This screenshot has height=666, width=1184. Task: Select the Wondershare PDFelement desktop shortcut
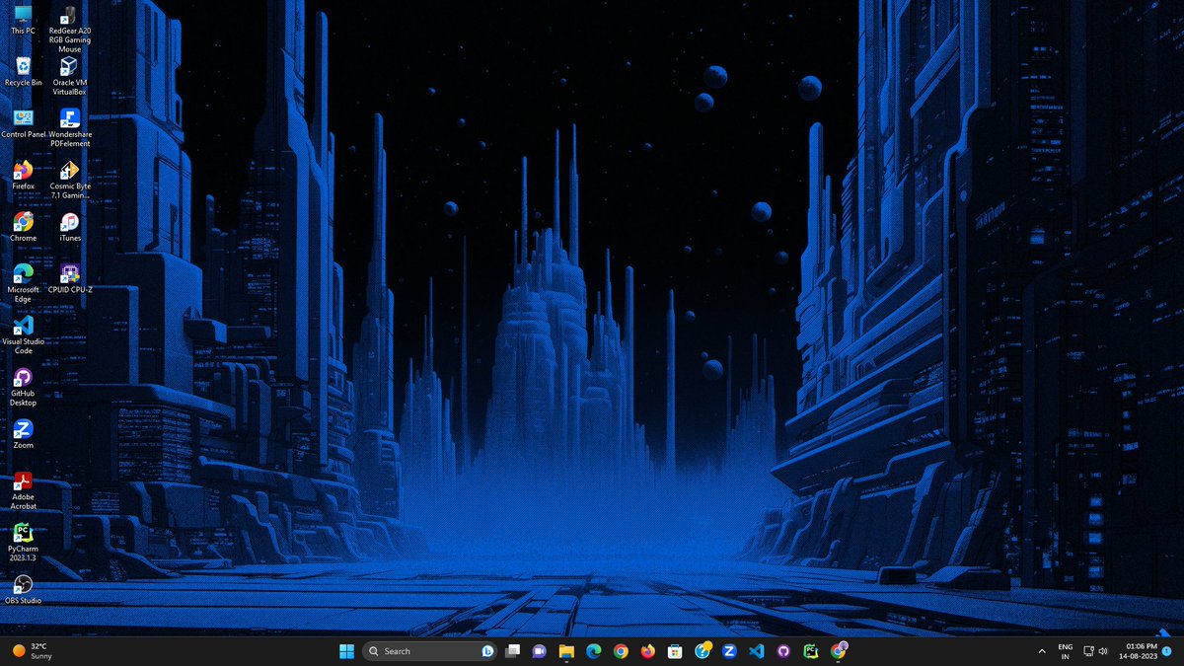[69, 128]
